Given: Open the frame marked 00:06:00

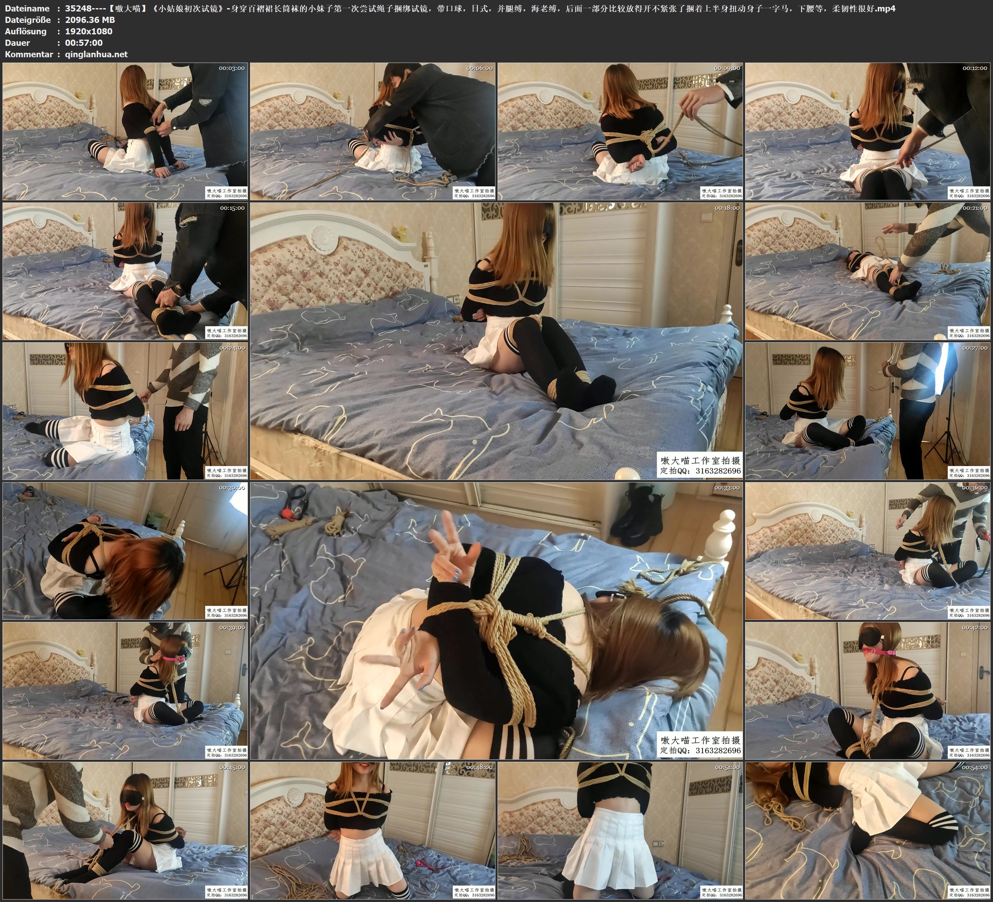Looking at the screenshot, I should [372, 132].
